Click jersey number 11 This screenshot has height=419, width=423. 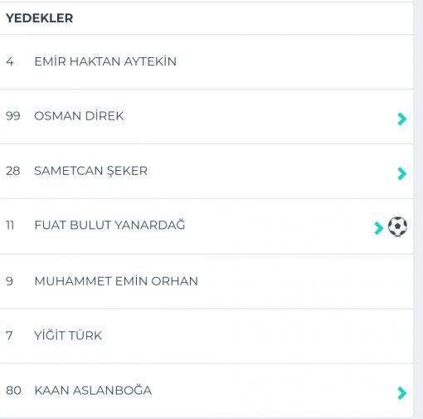tap(10, 225)
